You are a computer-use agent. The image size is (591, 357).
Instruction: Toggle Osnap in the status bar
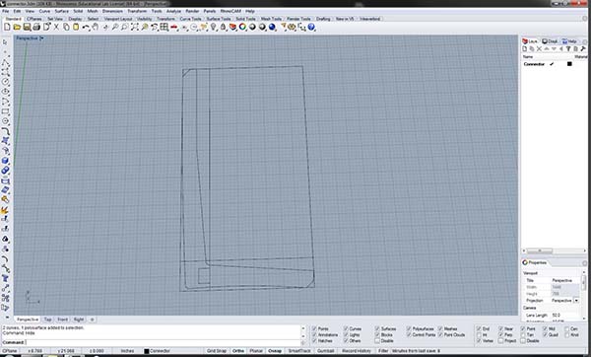pyautogui.click(x=275, y=351)
